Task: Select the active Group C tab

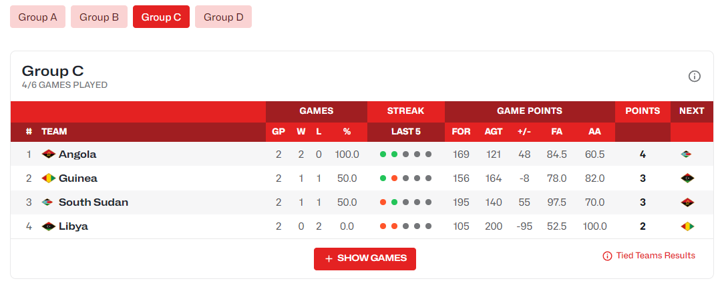Action: coord(161,17)
